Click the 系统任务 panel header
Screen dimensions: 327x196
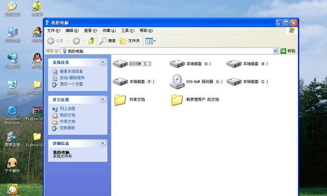(77, 62)
